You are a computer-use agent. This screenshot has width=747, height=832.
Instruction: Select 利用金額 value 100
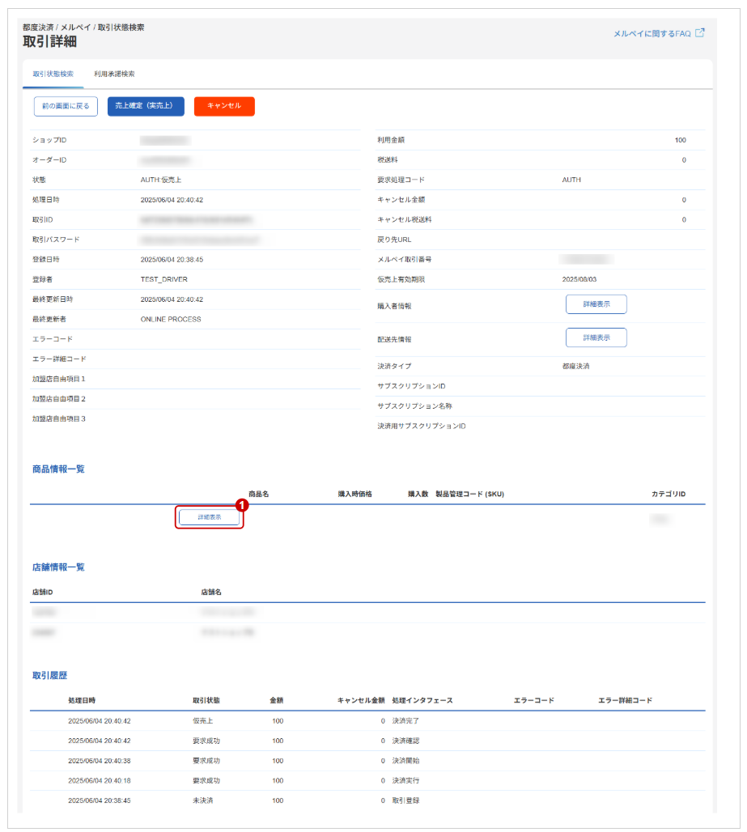680,140
